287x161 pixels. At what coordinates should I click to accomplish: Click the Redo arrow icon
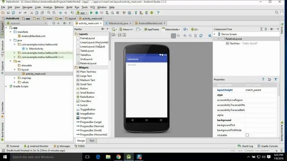(25, 13)
